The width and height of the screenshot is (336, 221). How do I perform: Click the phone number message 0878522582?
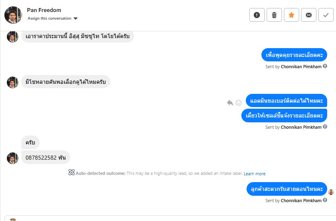point(46,157)
